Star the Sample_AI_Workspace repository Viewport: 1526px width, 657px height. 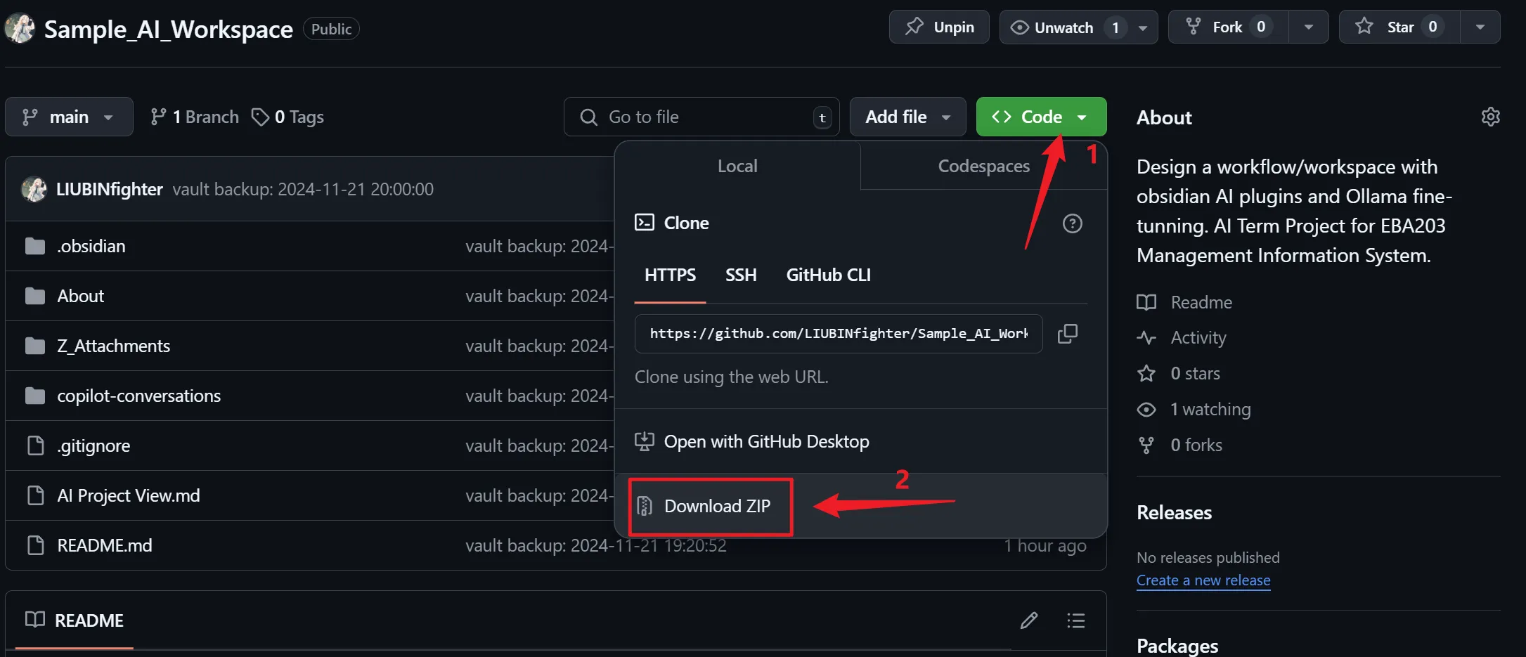(x=1399, y=27)
